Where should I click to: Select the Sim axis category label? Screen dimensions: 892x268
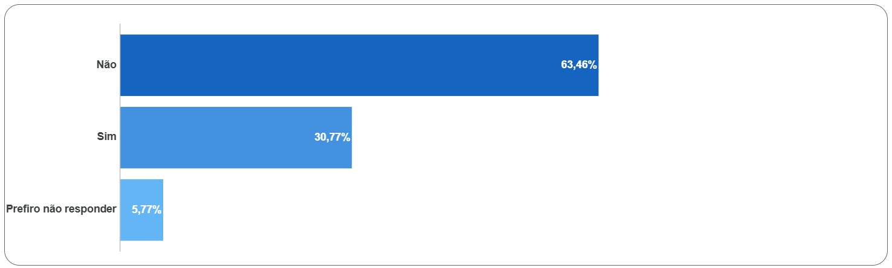point(106,137)
